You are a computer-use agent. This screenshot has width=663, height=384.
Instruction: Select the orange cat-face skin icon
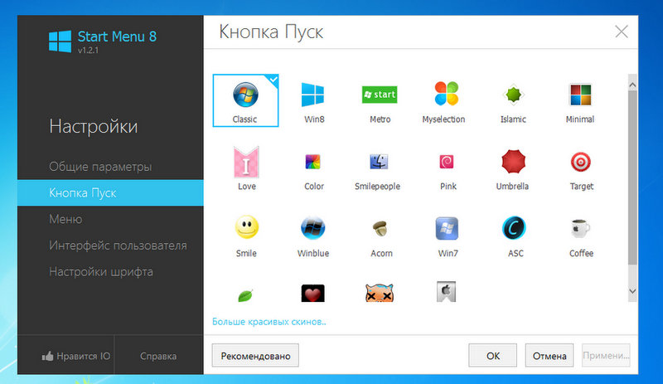(380, 293)
